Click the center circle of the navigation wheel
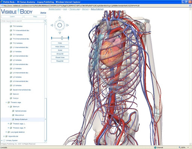This screenshot has height=149, width=192. point(60,25)
